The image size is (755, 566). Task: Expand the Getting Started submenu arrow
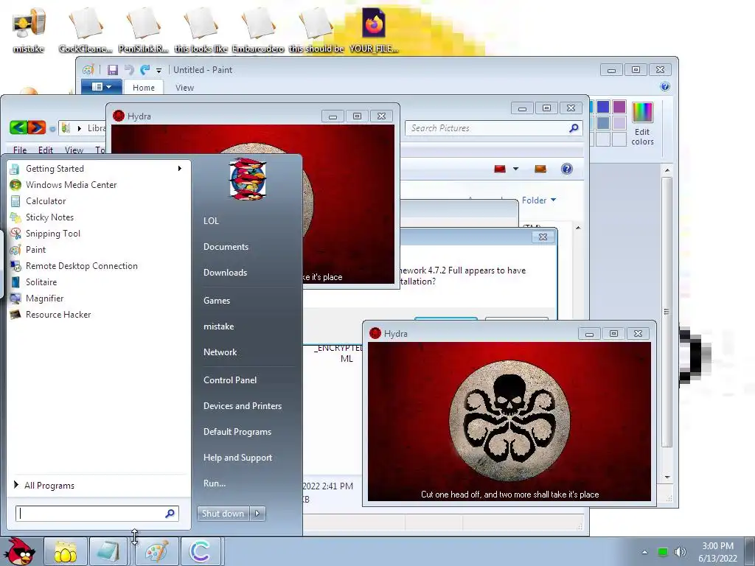(180, 169)
